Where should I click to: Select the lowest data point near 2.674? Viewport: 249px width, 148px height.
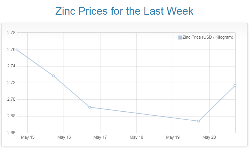coord(199,121)
